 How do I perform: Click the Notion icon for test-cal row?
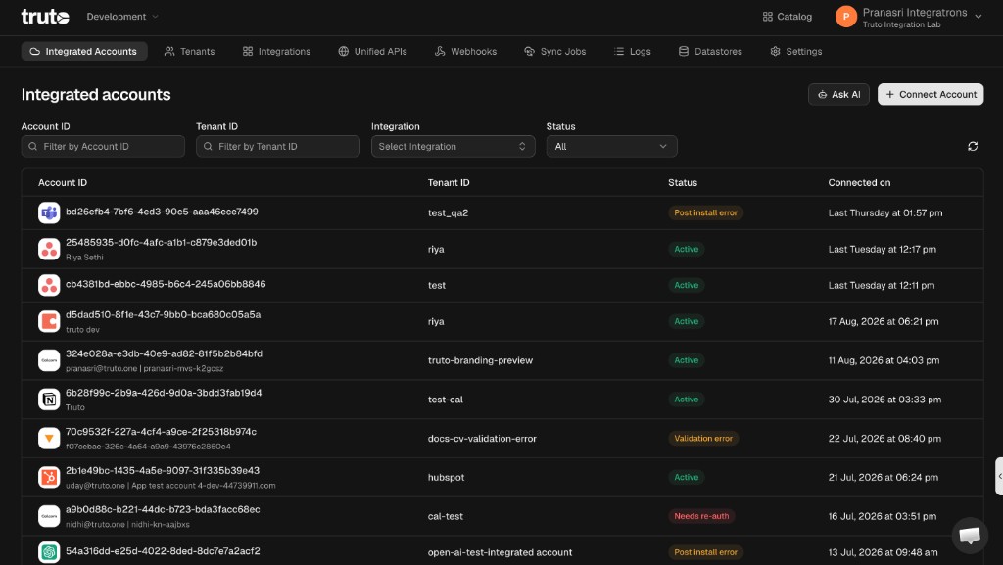pyautogui.click(x=49, y=400)
